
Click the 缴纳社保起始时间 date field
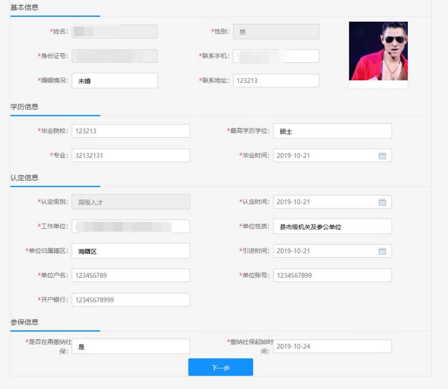tap(332, 347)
